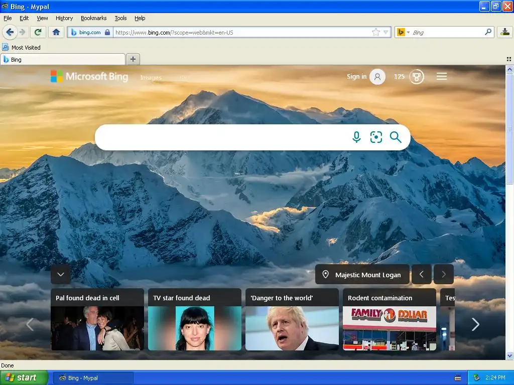This screenshot has height=385, width=514.
Task: Open the Bookmarks menu
Action: tap(93, 18)
